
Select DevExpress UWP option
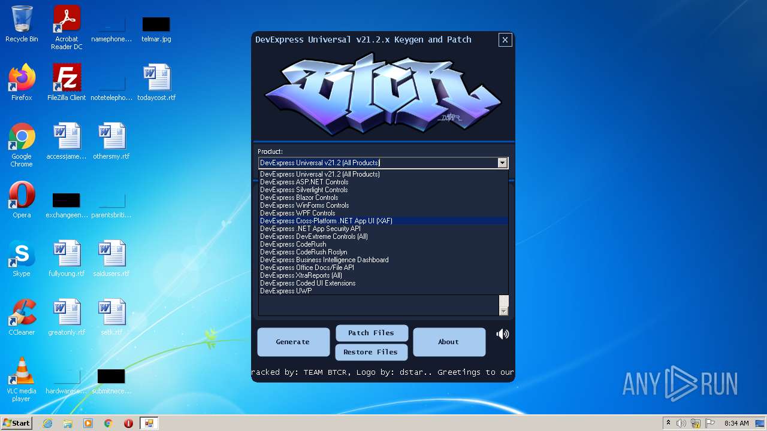383,291
